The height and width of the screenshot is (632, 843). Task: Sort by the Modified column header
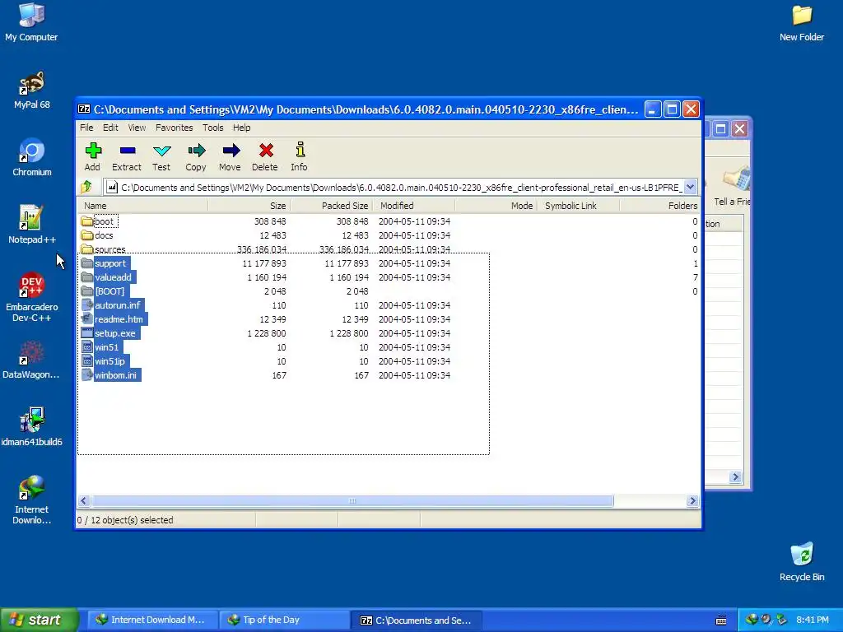click(x=414, y=206)
